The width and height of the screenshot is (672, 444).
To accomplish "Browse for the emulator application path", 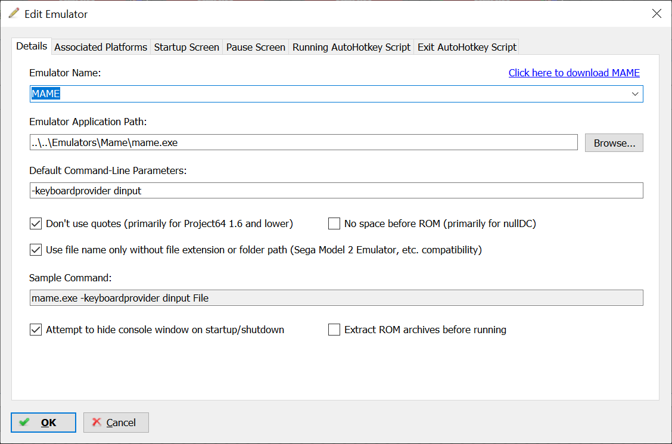I will pyautogui.click(x=614, y=142).
